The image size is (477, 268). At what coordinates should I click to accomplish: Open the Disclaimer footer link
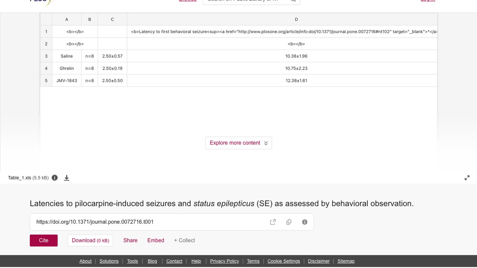pos(319,261)
